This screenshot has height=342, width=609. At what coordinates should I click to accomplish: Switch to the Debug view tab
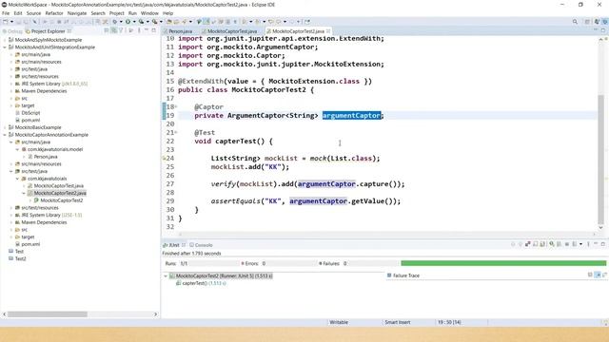12,31
